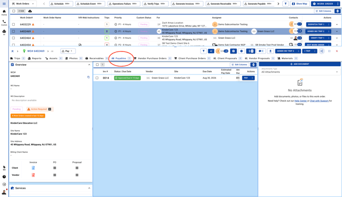Show the next queue filters with the right arrow
The height and width of the screenshot is (197, 342).
278,4
